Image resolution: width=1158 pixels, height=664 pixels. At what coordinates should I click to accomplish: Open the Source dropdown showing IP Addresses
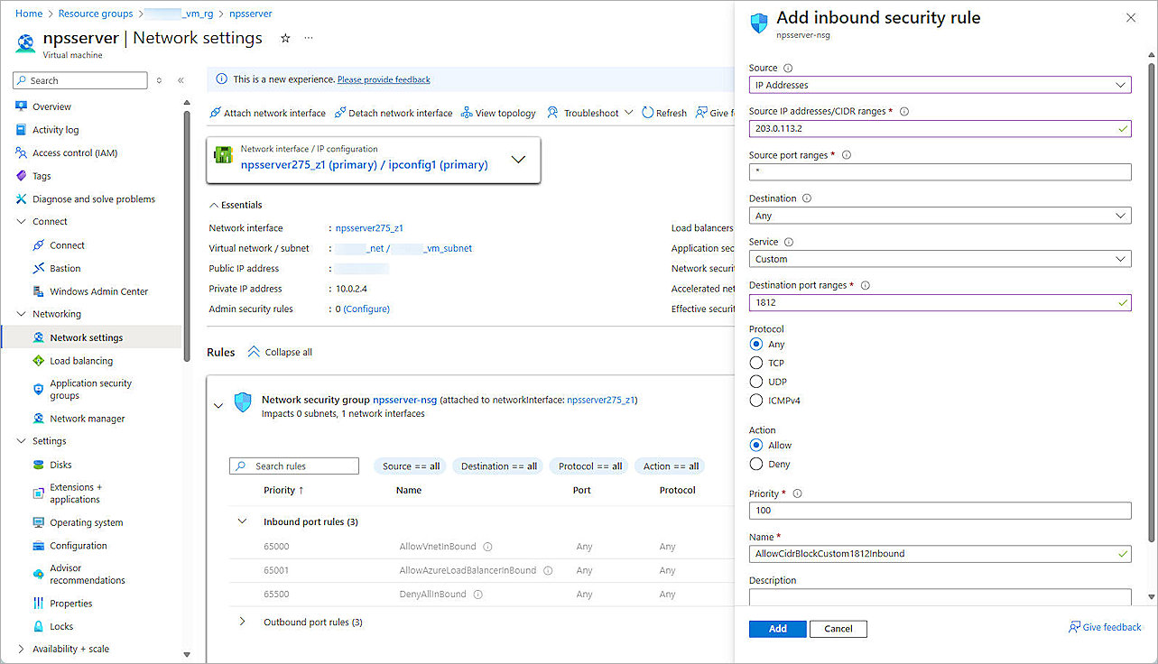pyautogui.click(x=939, y=84)
